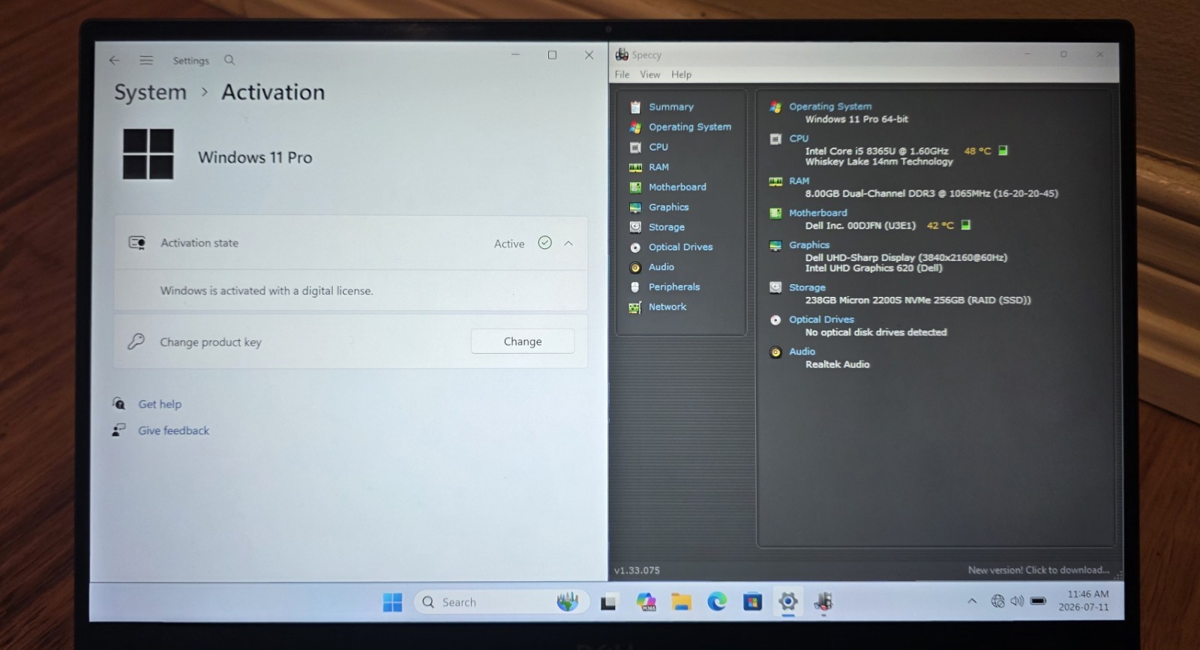
Task: Select RAM in the Speccy sidebar
Action: click(x=658, y=167)
